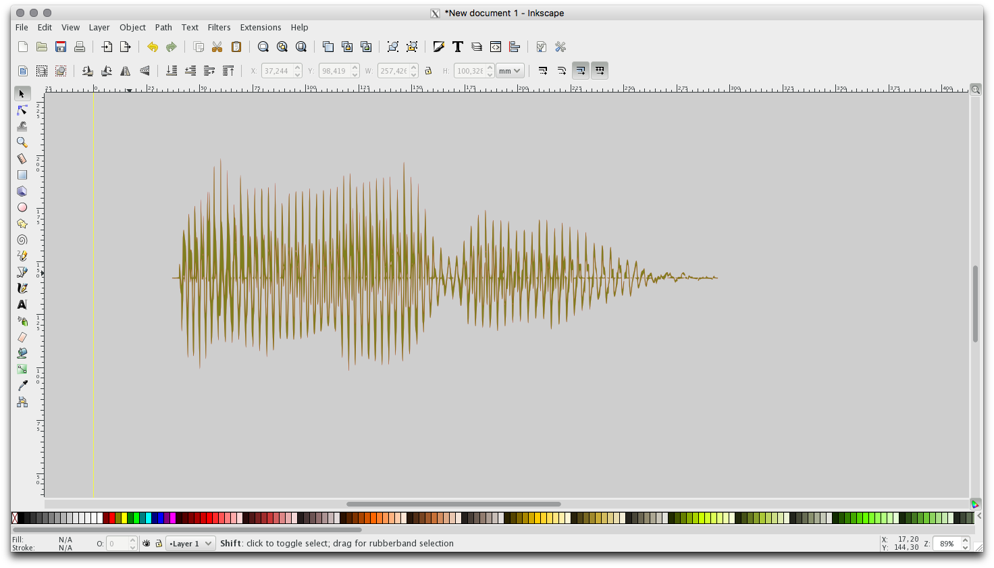This screenshot has height=568, width=994.
Task: Toggle width/height lock ratio
Action: click(428, 71)
